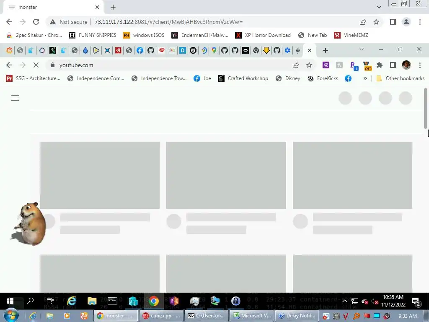Switch to Microsoft V... taskbar window
The height and width of the screenshot is (322, 429).
[x=252, y=316]
